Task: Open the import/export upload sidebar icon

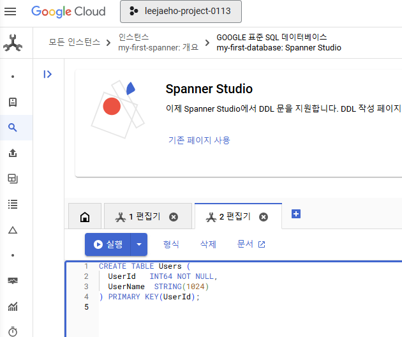Action: coord(13,153)
